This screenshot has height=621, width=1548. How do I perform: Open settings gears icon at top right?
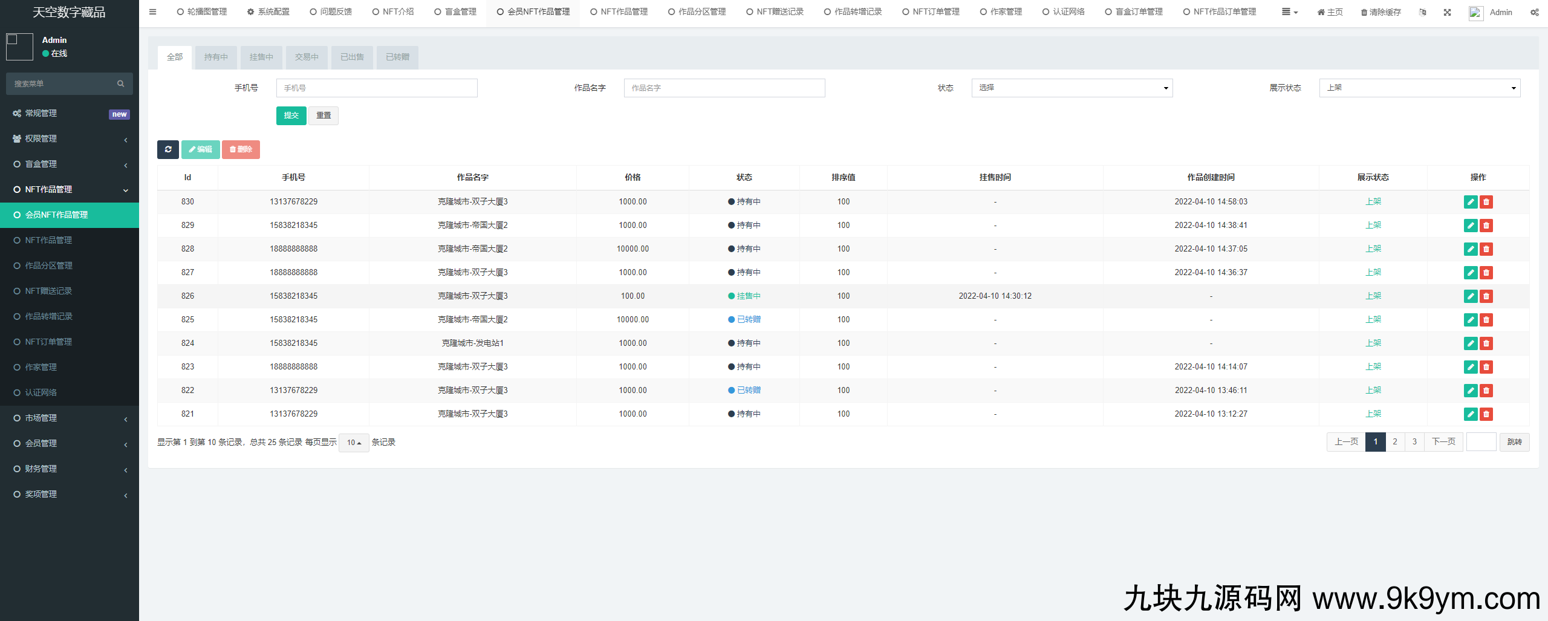1534,12
